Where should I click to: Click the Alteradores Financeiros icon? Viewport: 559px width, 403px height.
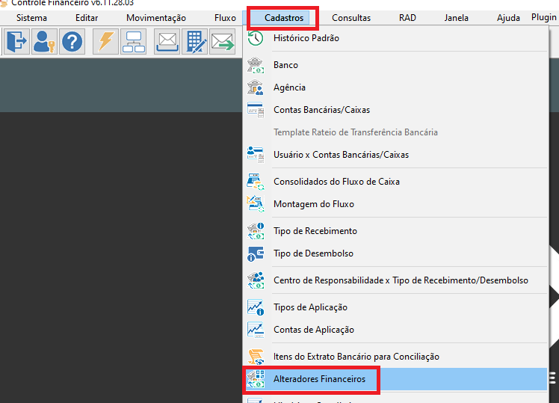pos(256,379)
